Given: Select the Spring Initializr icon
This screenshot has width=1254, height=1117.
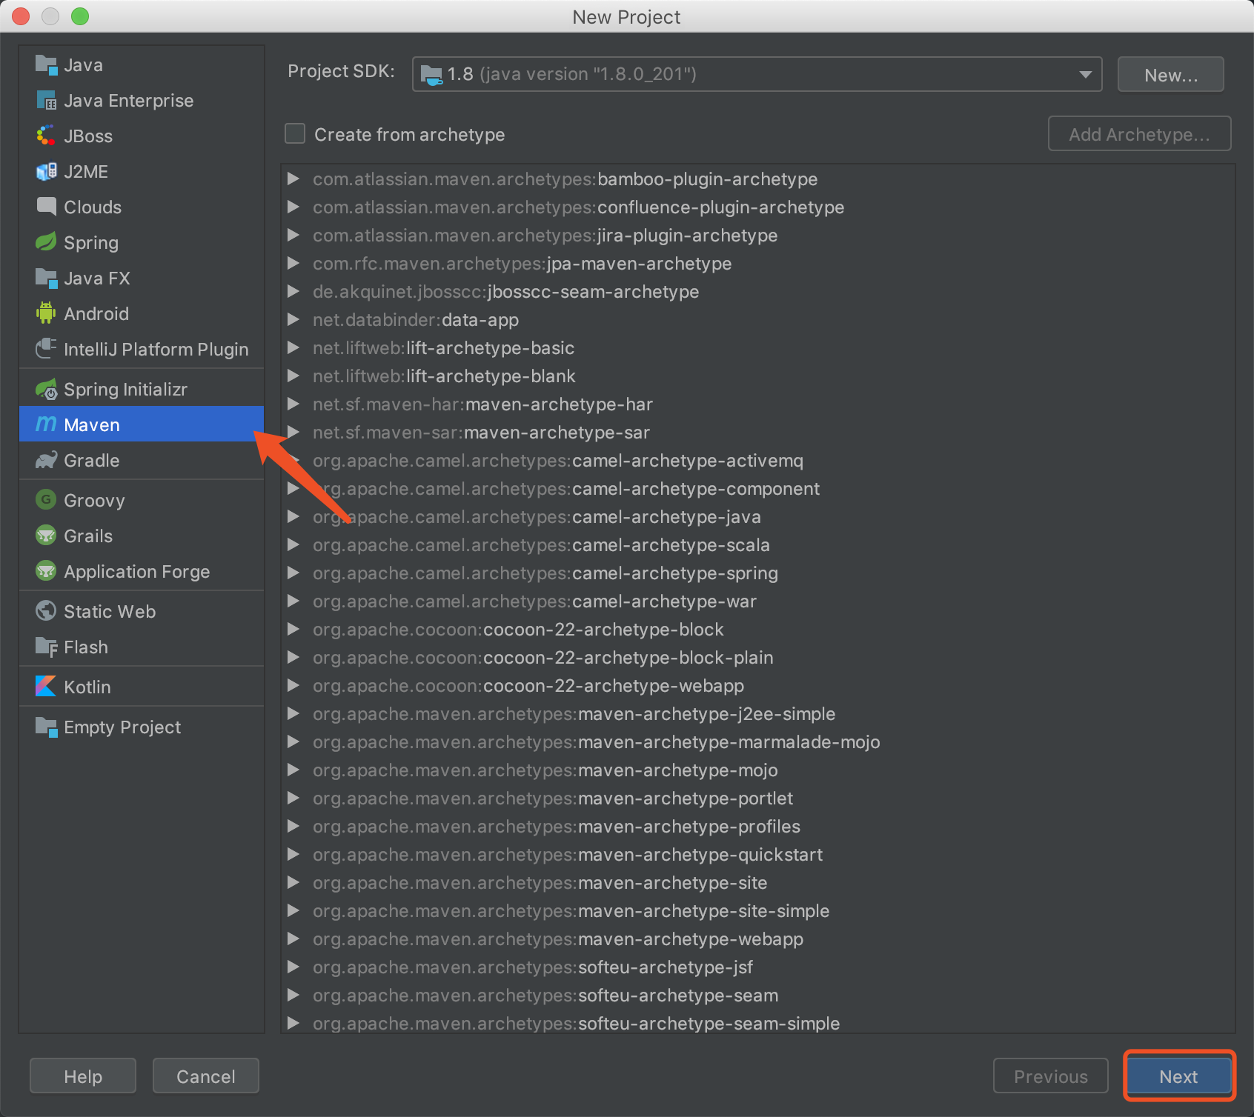Looking at the screenshot, I should click(x=46, y=390).
